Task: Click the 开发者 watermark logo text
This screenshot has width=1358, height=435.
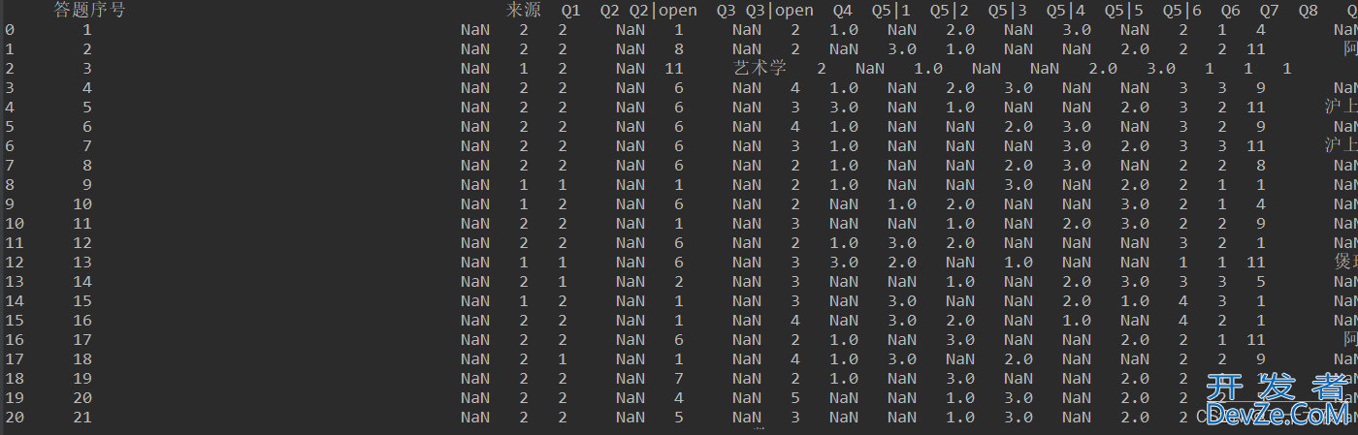Action: pos(1278,388)
